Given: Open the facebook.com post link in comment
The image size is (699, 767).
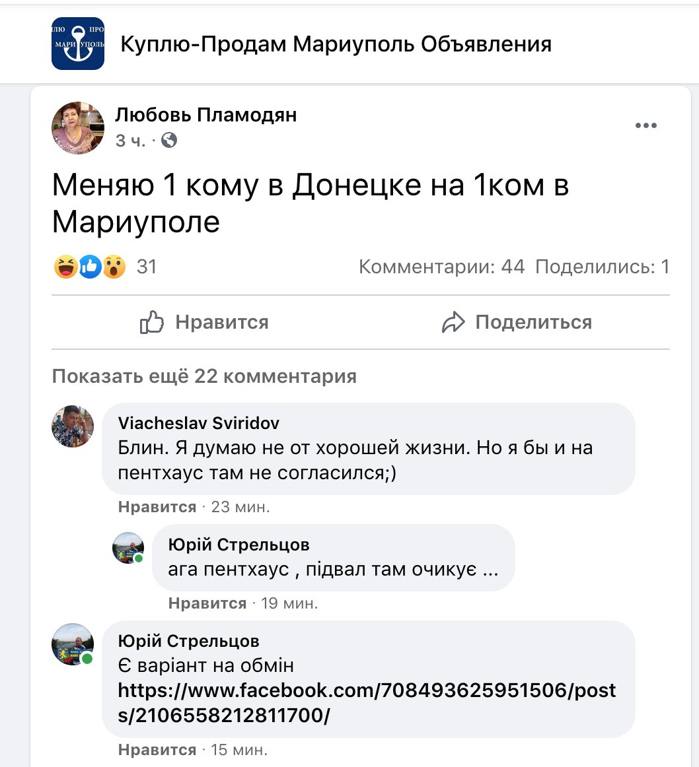Looking at the screenshot, I should tap(366, 702).
